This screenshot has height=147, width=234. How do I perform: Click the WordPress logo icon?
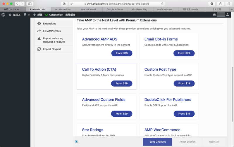tap(4, 15)
